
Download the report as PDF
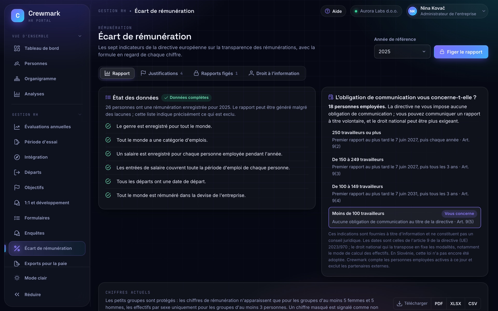tap(439, 303)
